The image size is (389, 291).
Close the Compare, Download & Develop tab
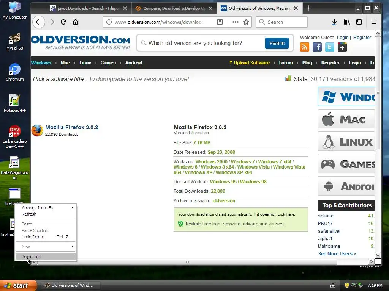pos(210,8)
